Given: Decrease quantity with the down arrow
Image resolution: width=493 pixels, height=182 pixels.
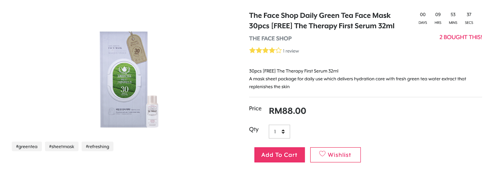Looking at the screenshot, I should (283, 133).
